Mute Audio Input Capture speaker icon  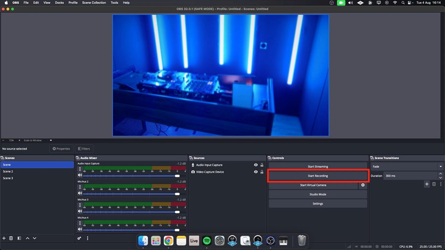click(80, 175)
